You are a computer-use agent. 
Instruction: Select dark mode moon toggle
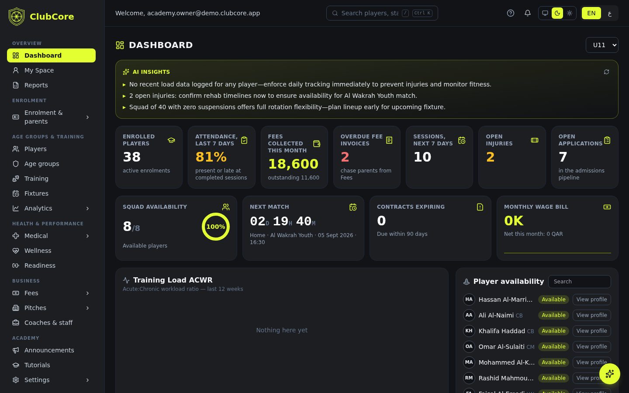pyautogui.click(x=557, y=13)
